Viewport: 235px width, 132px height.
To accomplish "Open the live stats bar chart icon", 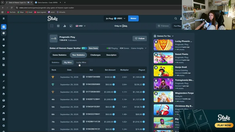I will 64,26.
